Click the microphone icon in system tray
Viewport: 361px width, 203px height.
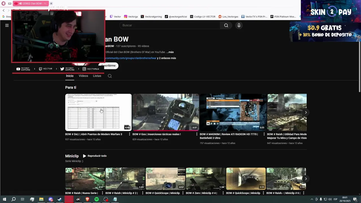click(321, 199)
